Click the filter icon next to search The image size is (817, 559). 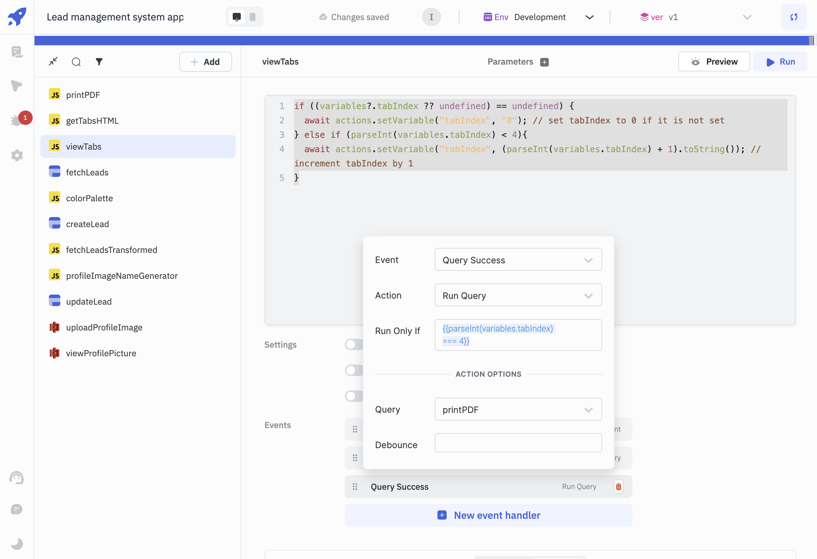point(99,61)
